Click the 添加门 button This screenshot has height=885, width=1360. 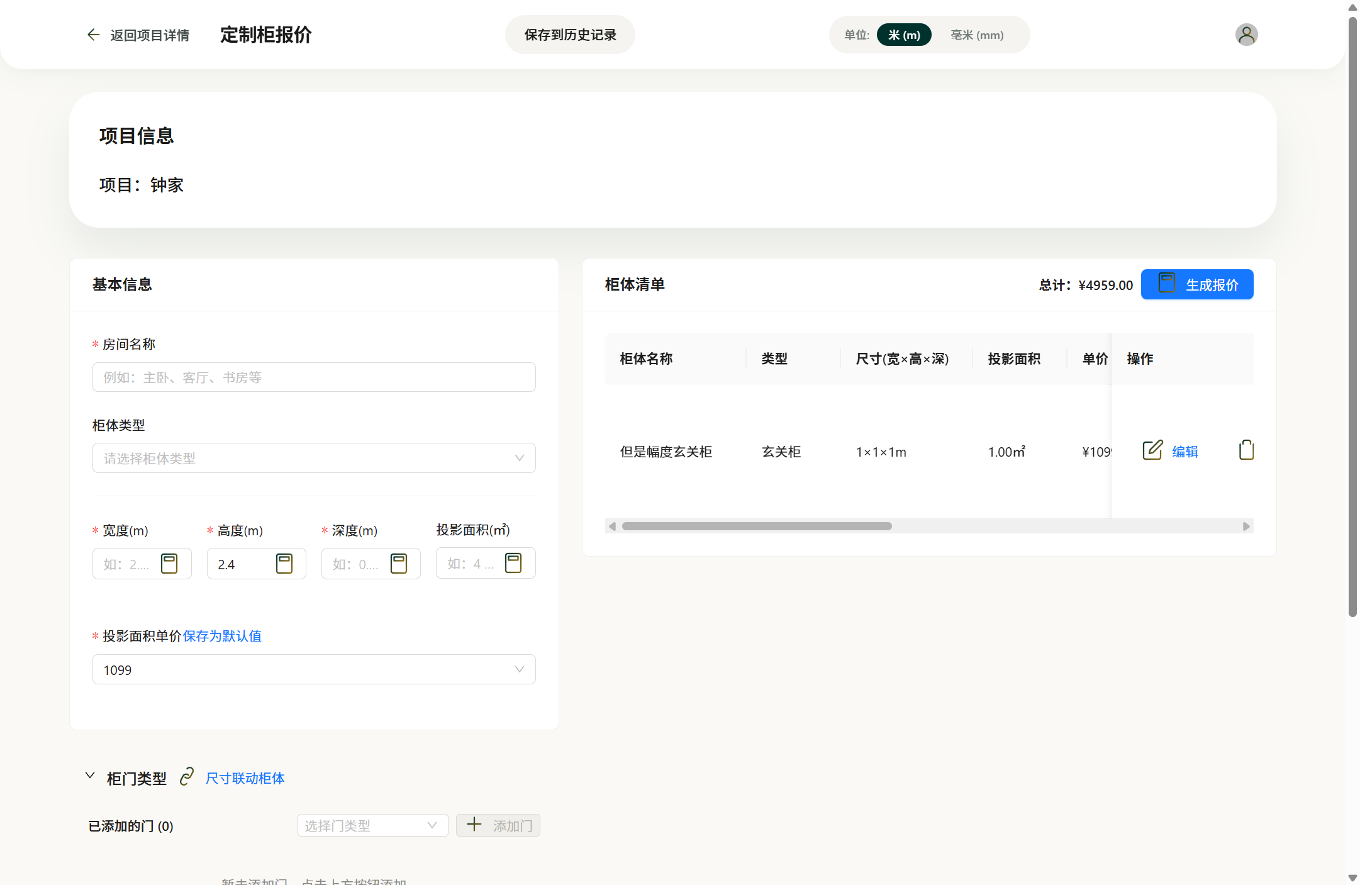(x=498, y=825)
